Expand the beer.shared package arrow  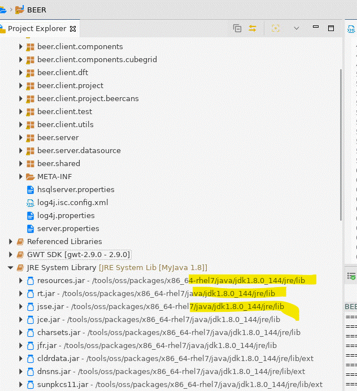coord(21,164)
